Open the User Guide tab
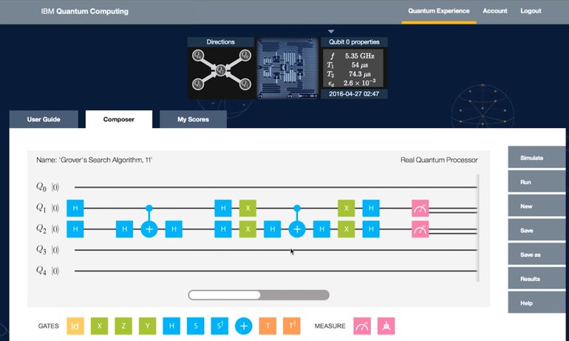Image resolution: width=569 pixels, height=341 pixels. pyautogui.click(x=44, y=119)
